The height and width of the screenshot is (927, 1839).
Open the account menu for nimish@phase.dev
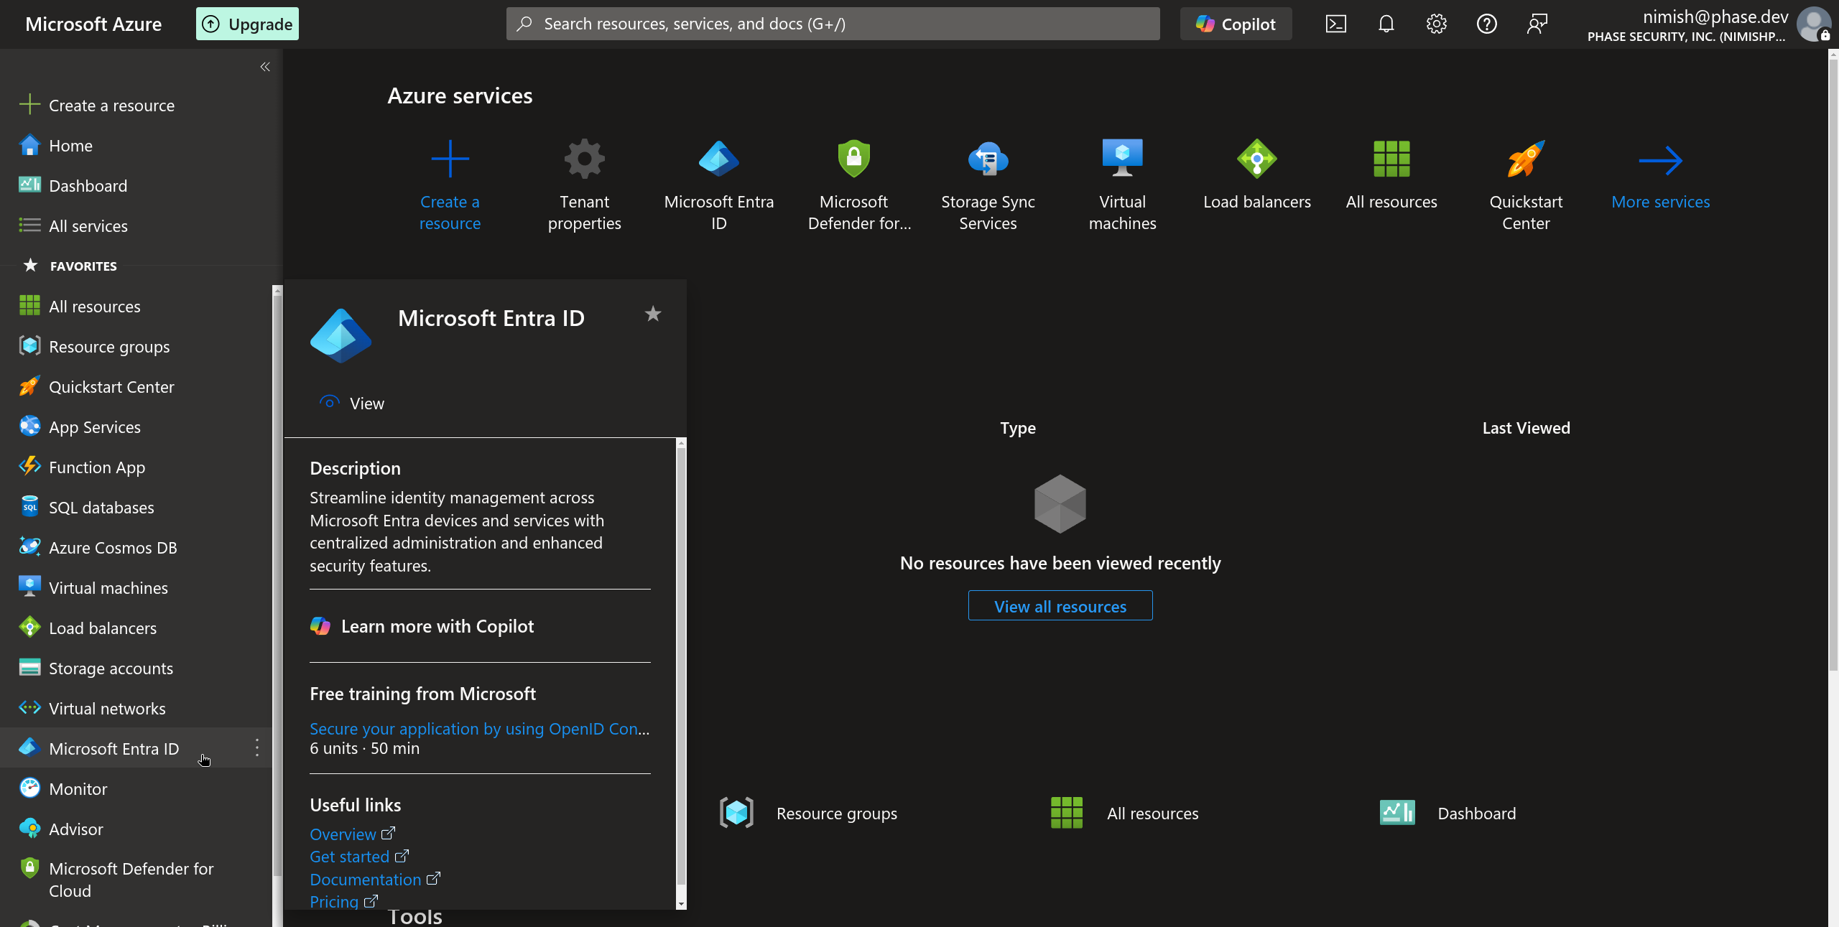(1815, 23)
